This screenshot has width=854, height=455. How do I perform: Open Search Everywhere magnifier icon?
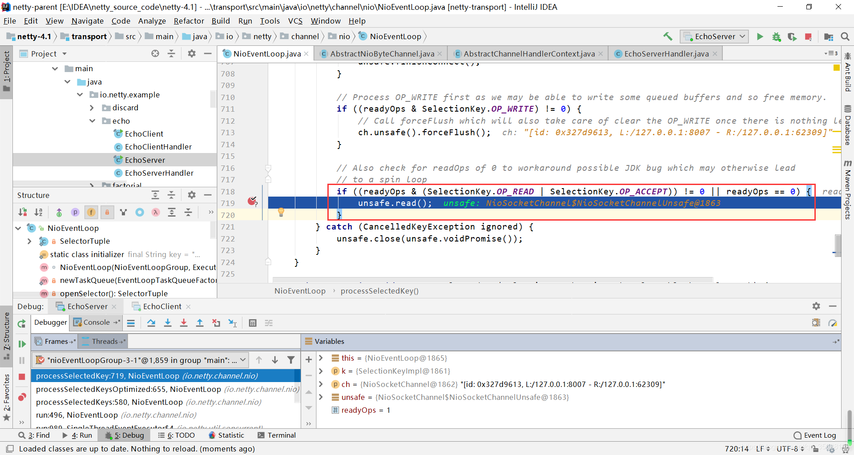845,36
